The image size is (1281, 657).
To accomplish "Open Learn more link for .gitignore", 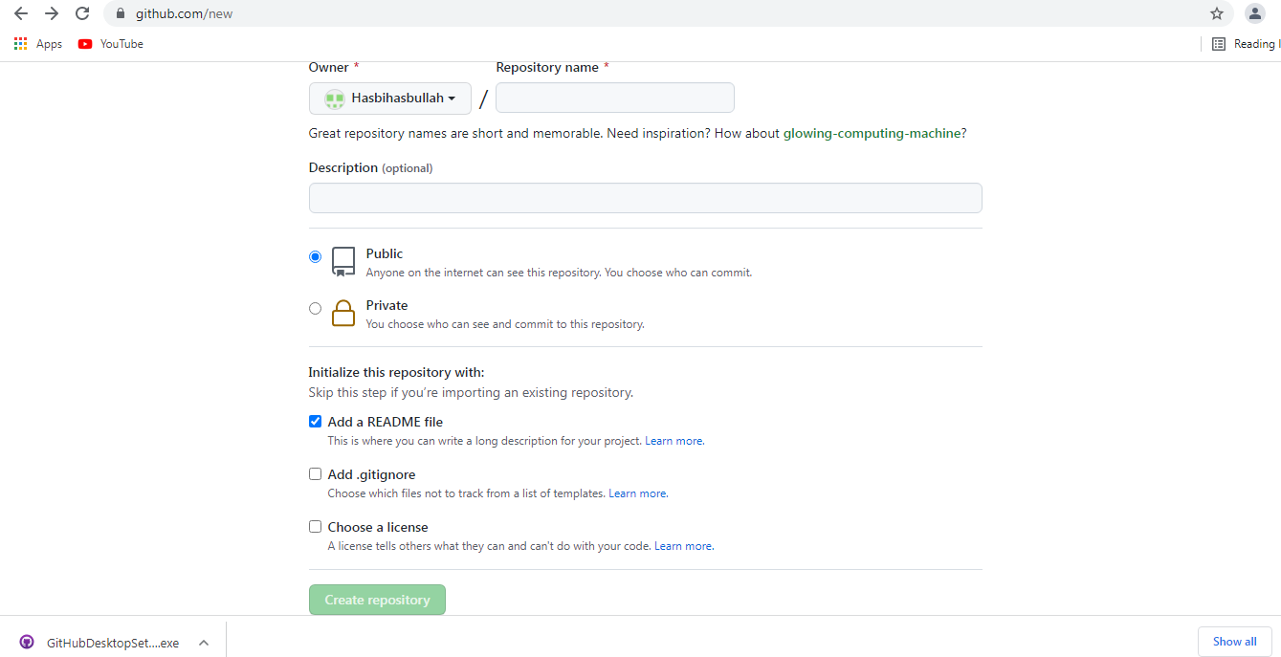I will (637, 493).
